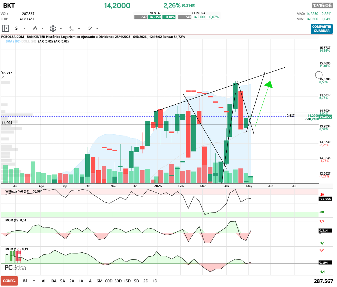
Task: Click the MAX 14,2850 value
Action: [x=312, y=14]
